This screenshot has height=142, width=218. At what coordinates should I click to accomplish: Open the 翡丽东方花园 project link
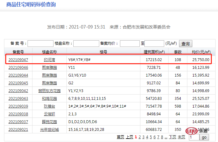pos(49,91)
